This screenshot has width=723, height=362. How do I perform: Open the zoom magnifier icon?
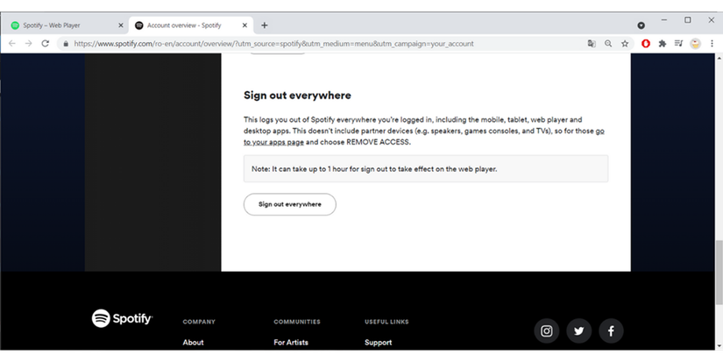pos(608,43)
